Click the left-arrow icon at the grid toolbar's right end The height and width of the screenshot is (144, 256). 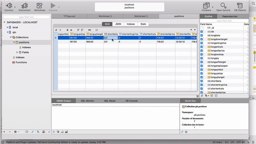(x=191, y=30)
